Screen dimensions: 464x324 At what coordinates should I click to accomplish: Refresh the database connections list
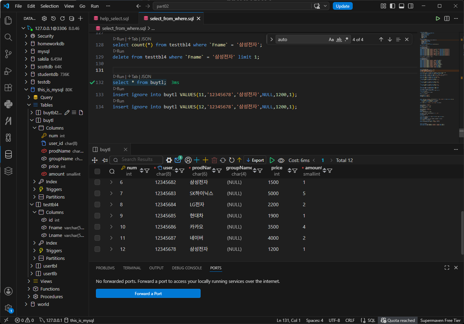point(62,18)
